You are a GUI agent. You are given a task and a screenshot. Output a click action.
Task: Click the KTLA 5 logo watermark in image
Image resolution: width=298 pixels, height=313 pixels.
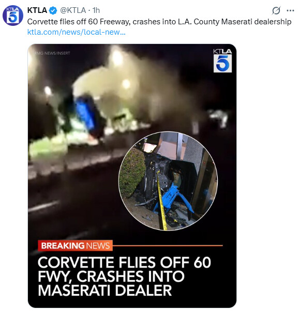point(222,61)
